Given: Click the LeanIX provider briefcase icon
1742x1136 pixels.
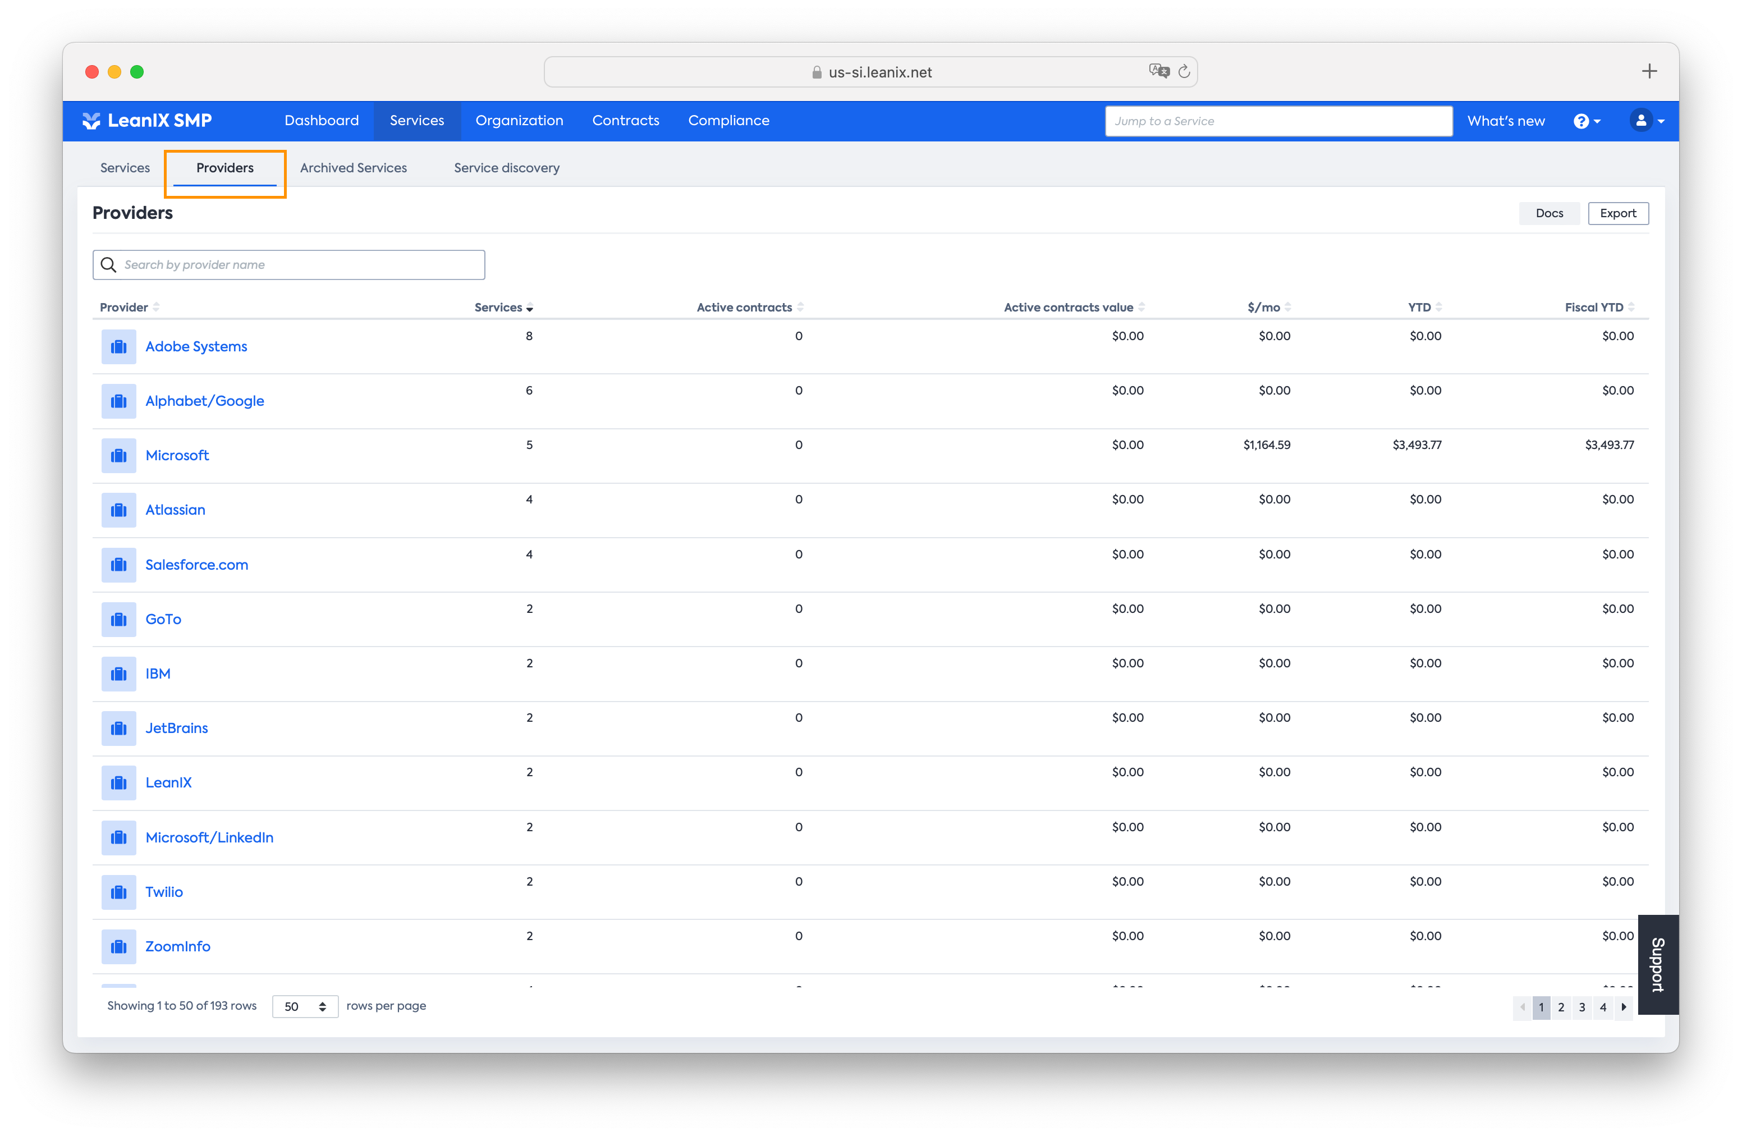Looking at the screenshot, I should point(118,783).
